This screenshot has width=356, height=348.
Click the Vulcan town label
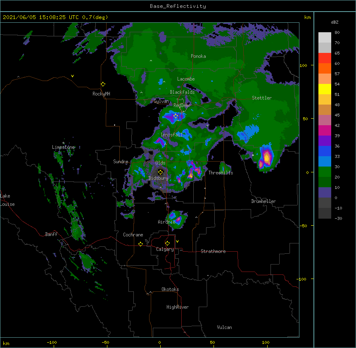[x=224, y=327]
